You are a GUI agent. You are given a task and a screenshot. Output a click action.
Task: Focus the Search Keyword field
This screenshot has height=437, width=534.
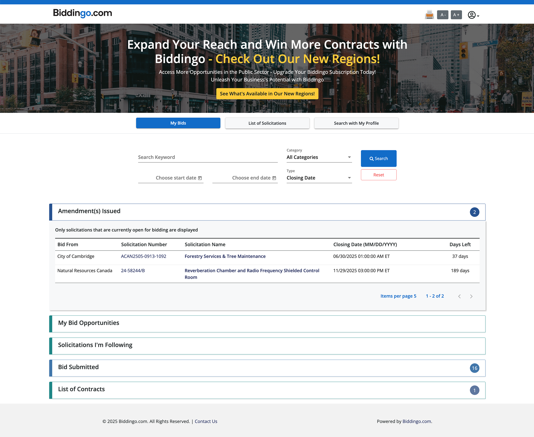(x=208, y=157)
